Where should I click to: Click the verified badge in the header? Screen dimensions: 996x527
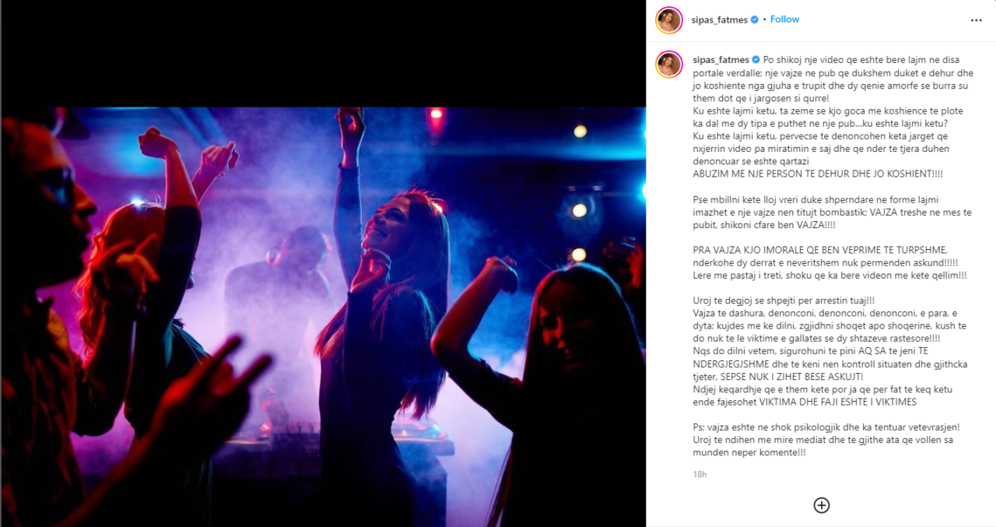click(x=754, y=19)
